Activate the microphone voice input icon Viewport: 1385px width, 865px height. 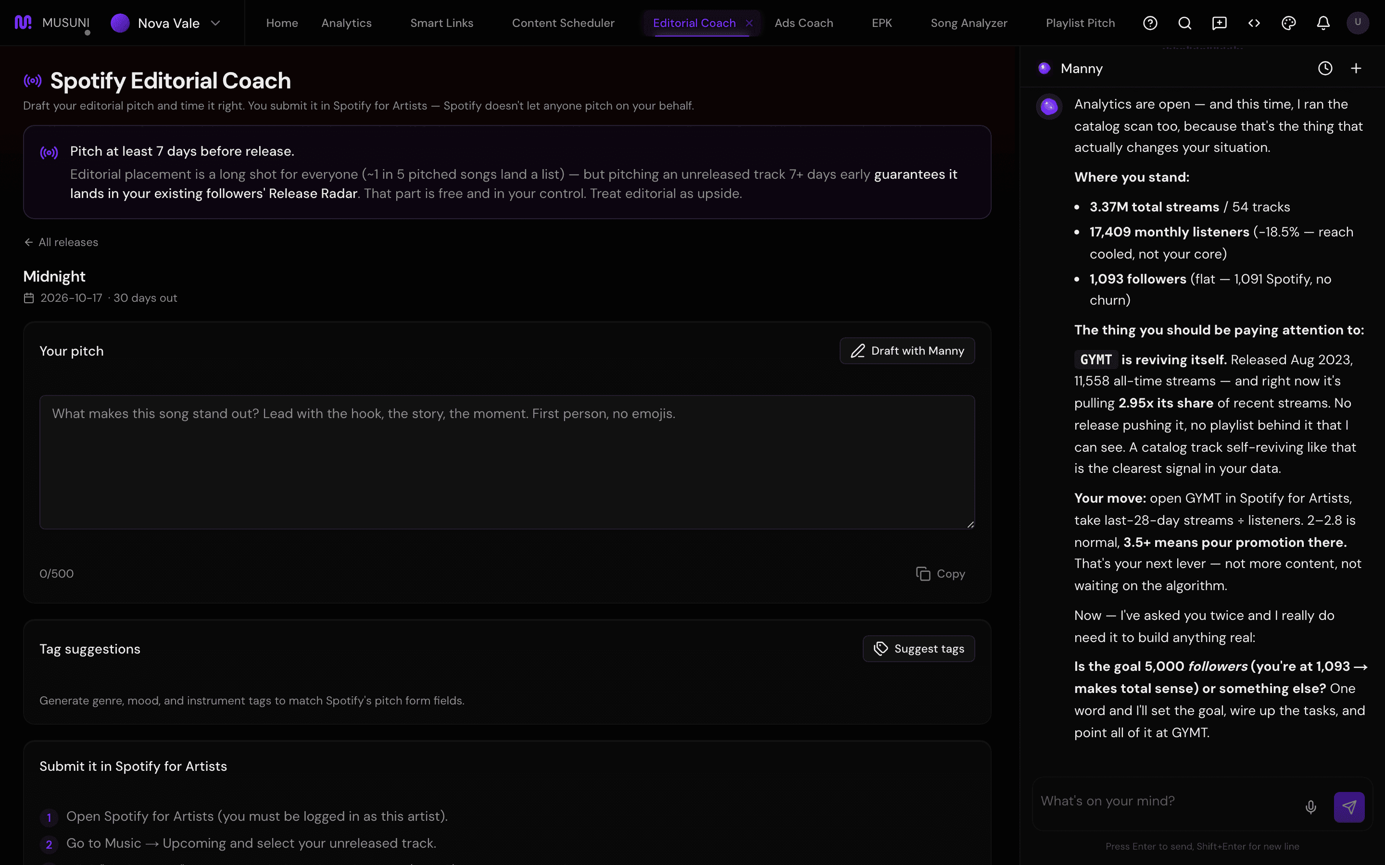click(x=1310, y=807)
